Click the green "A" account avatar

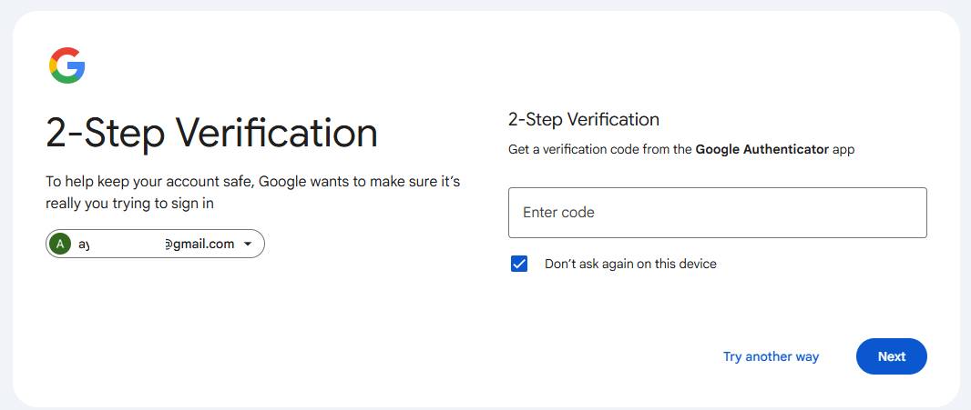point(60,244)
